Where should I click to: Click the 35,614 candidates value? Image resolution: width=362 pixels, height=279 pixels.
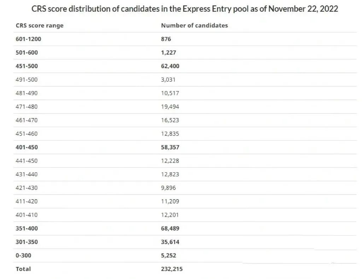(x=170, y=242)
